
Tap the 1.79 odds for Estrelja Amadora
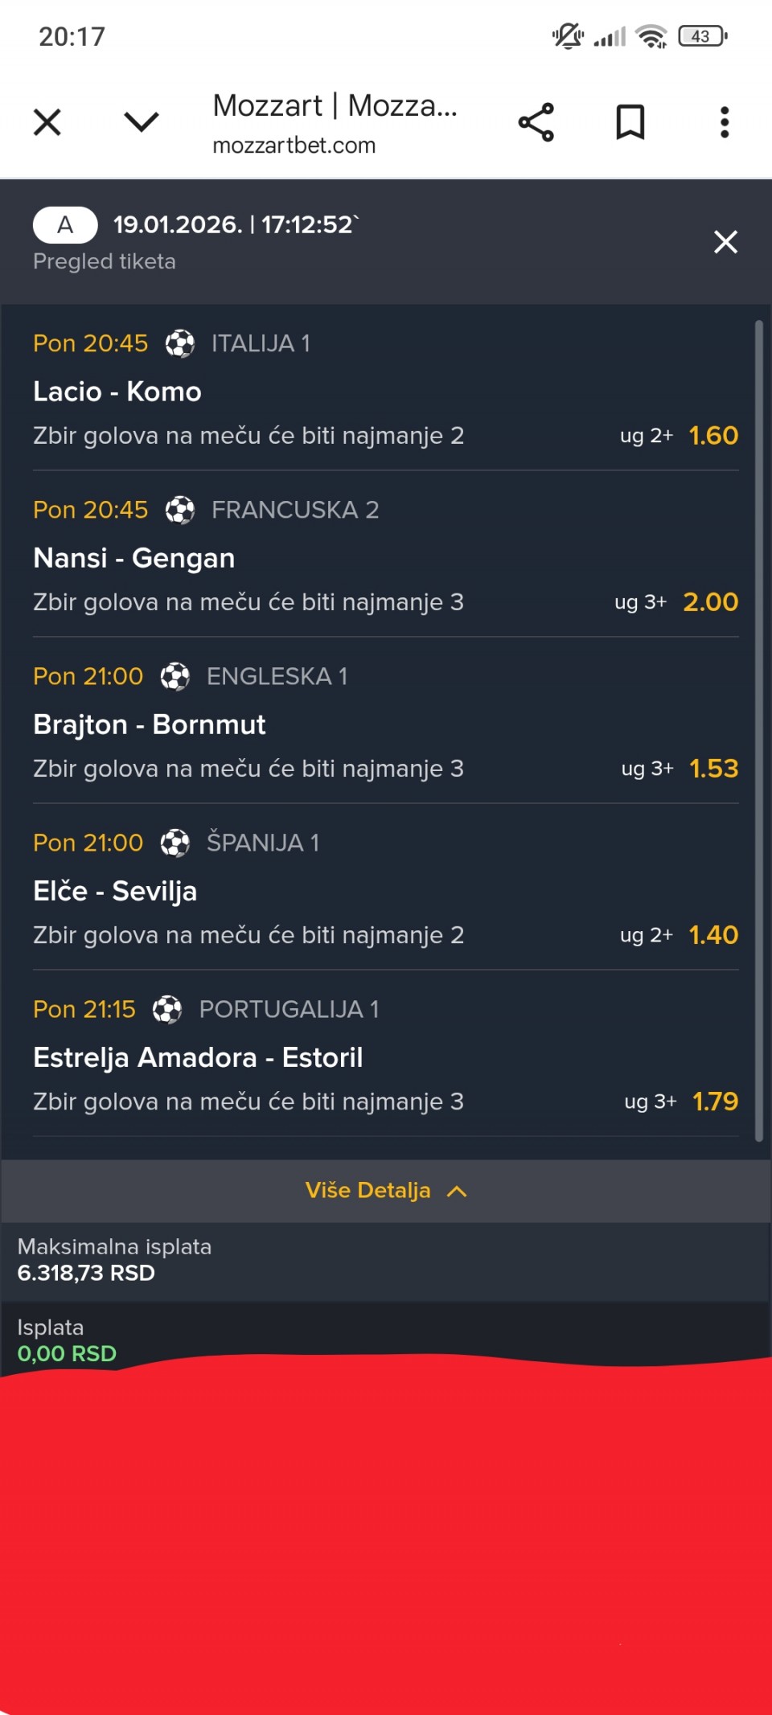[x=715, y=1102]
